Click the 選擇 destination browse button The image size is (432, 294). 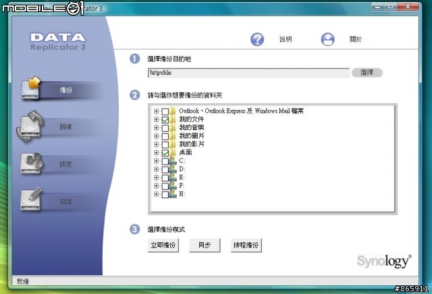coord(367,73)
